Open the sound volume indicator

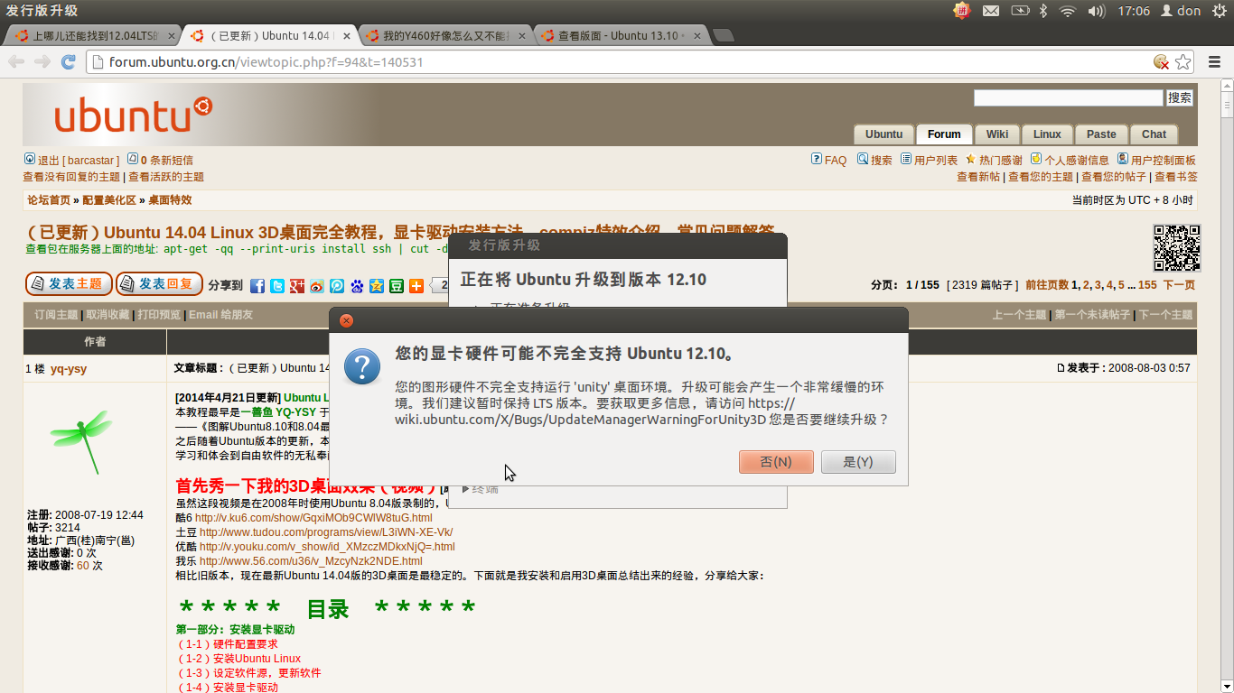[x=1097, y=11]
